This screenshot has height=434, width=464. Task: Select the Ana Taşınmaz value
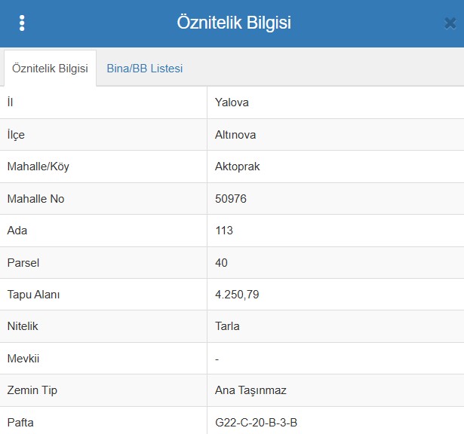coord(250,390)
